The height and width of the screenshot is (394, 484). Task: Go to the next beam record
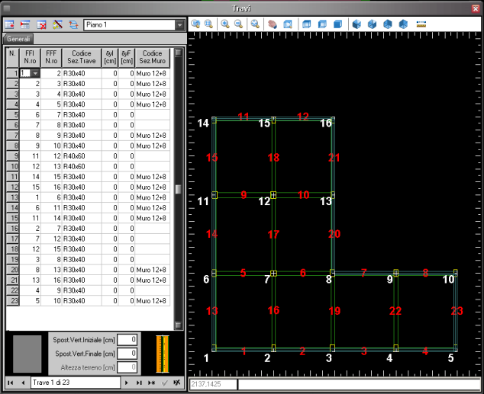click(127, 382)
